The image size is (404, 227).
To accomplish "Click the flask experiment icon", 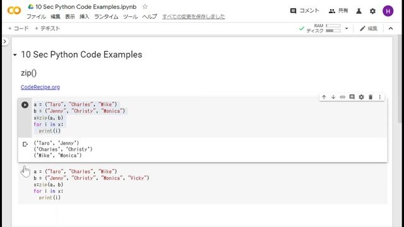I will (x=359, y=11).
